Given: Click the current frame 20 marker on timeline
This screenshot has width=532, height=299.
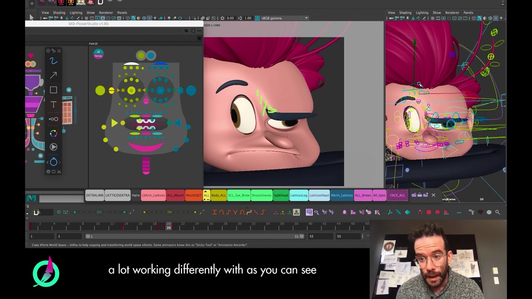Looking at the screenshot, I should 168,226.
